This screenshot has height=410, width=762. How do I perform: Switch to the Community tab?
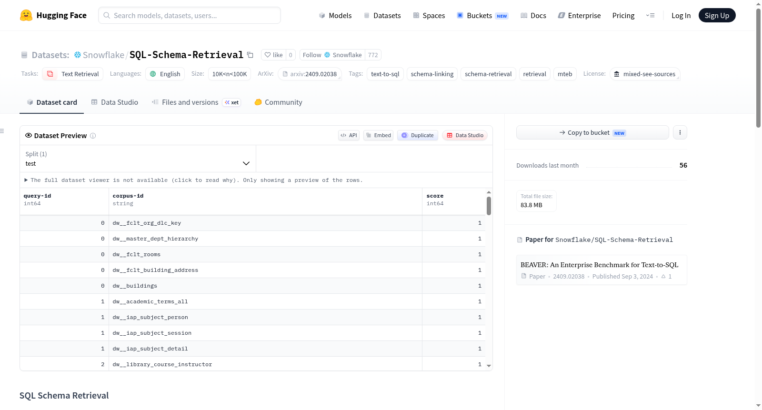[x=278, y=102]
